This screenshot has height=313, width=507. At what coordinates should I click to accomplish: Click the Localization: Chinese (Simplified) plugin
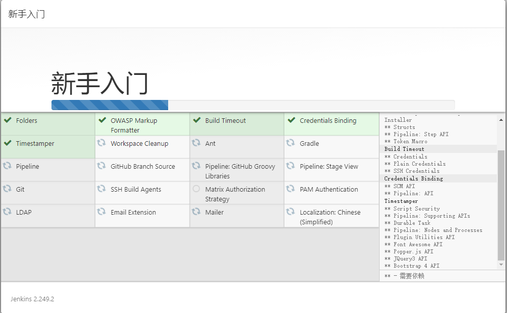pyautogui.click(x=330, y=217)
